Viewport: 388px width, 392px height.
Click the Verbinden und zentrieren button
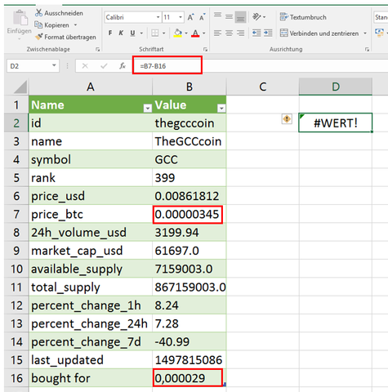pos(323,33)
